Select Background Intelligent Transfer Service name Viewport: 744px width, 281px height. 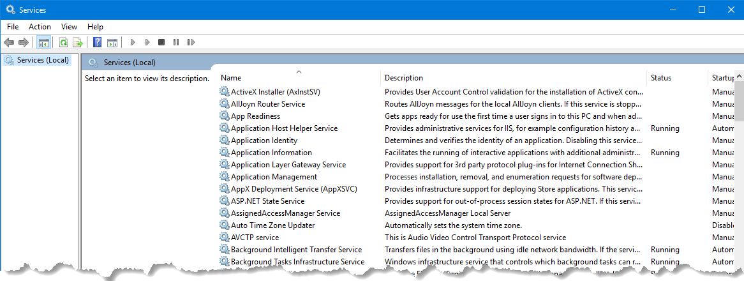click(297, 249)
